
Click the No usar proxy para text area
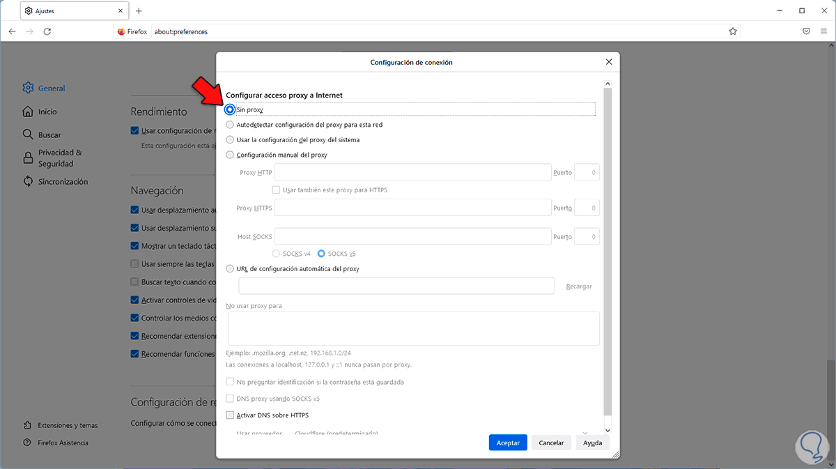(413, 328)
